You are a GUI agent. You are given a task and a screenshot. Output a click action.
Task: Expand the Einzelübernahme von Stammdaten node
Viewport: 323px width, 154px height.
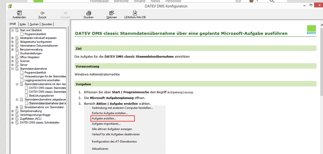point(17,107)
